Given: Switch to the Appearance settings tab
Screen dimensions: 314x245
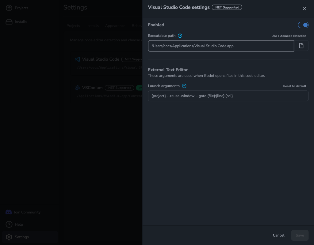Looking at the screenshot, I should (x=115, y=26).
